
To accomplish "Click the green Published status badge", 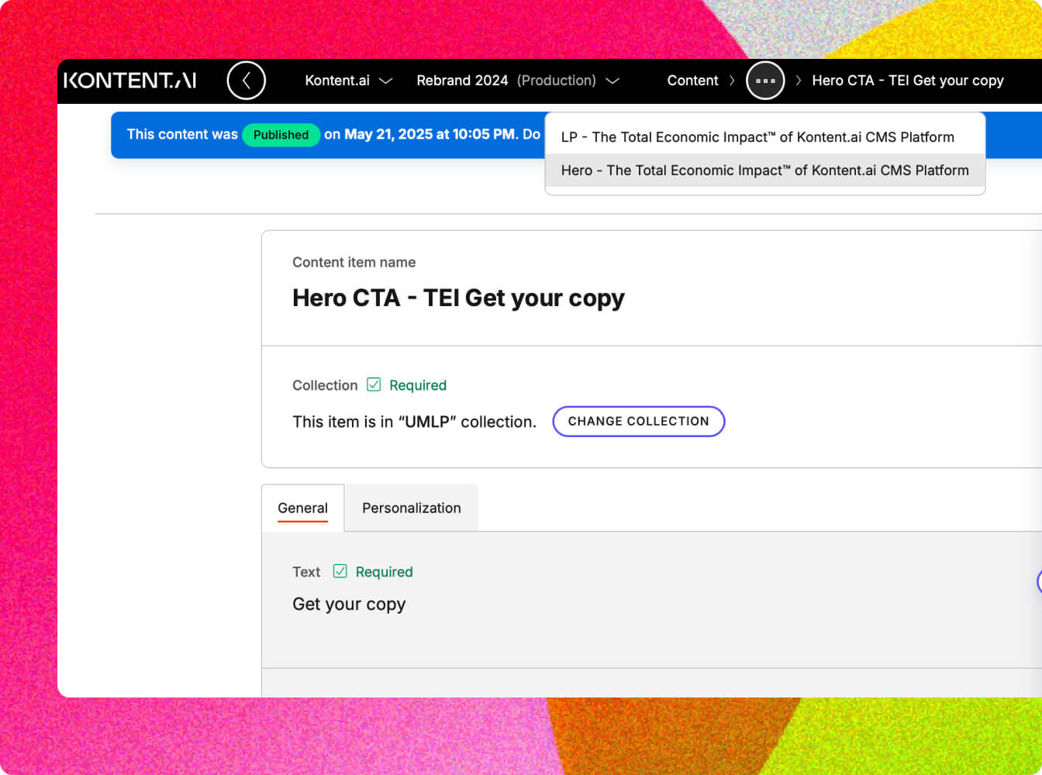I will [281, 135].
